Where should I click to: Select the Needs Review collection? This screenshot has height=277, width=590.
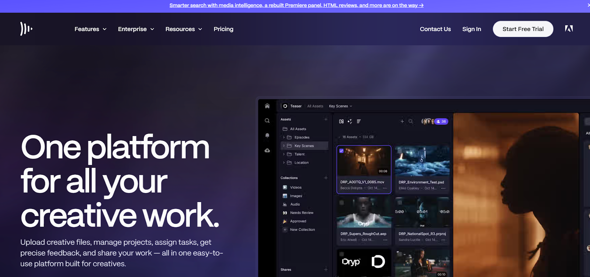point(302,213)
